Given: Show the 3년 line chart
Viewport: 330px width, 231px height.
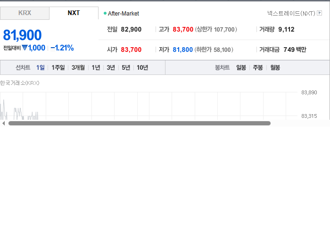Looking at the screenshot, I should coord(111,67).
